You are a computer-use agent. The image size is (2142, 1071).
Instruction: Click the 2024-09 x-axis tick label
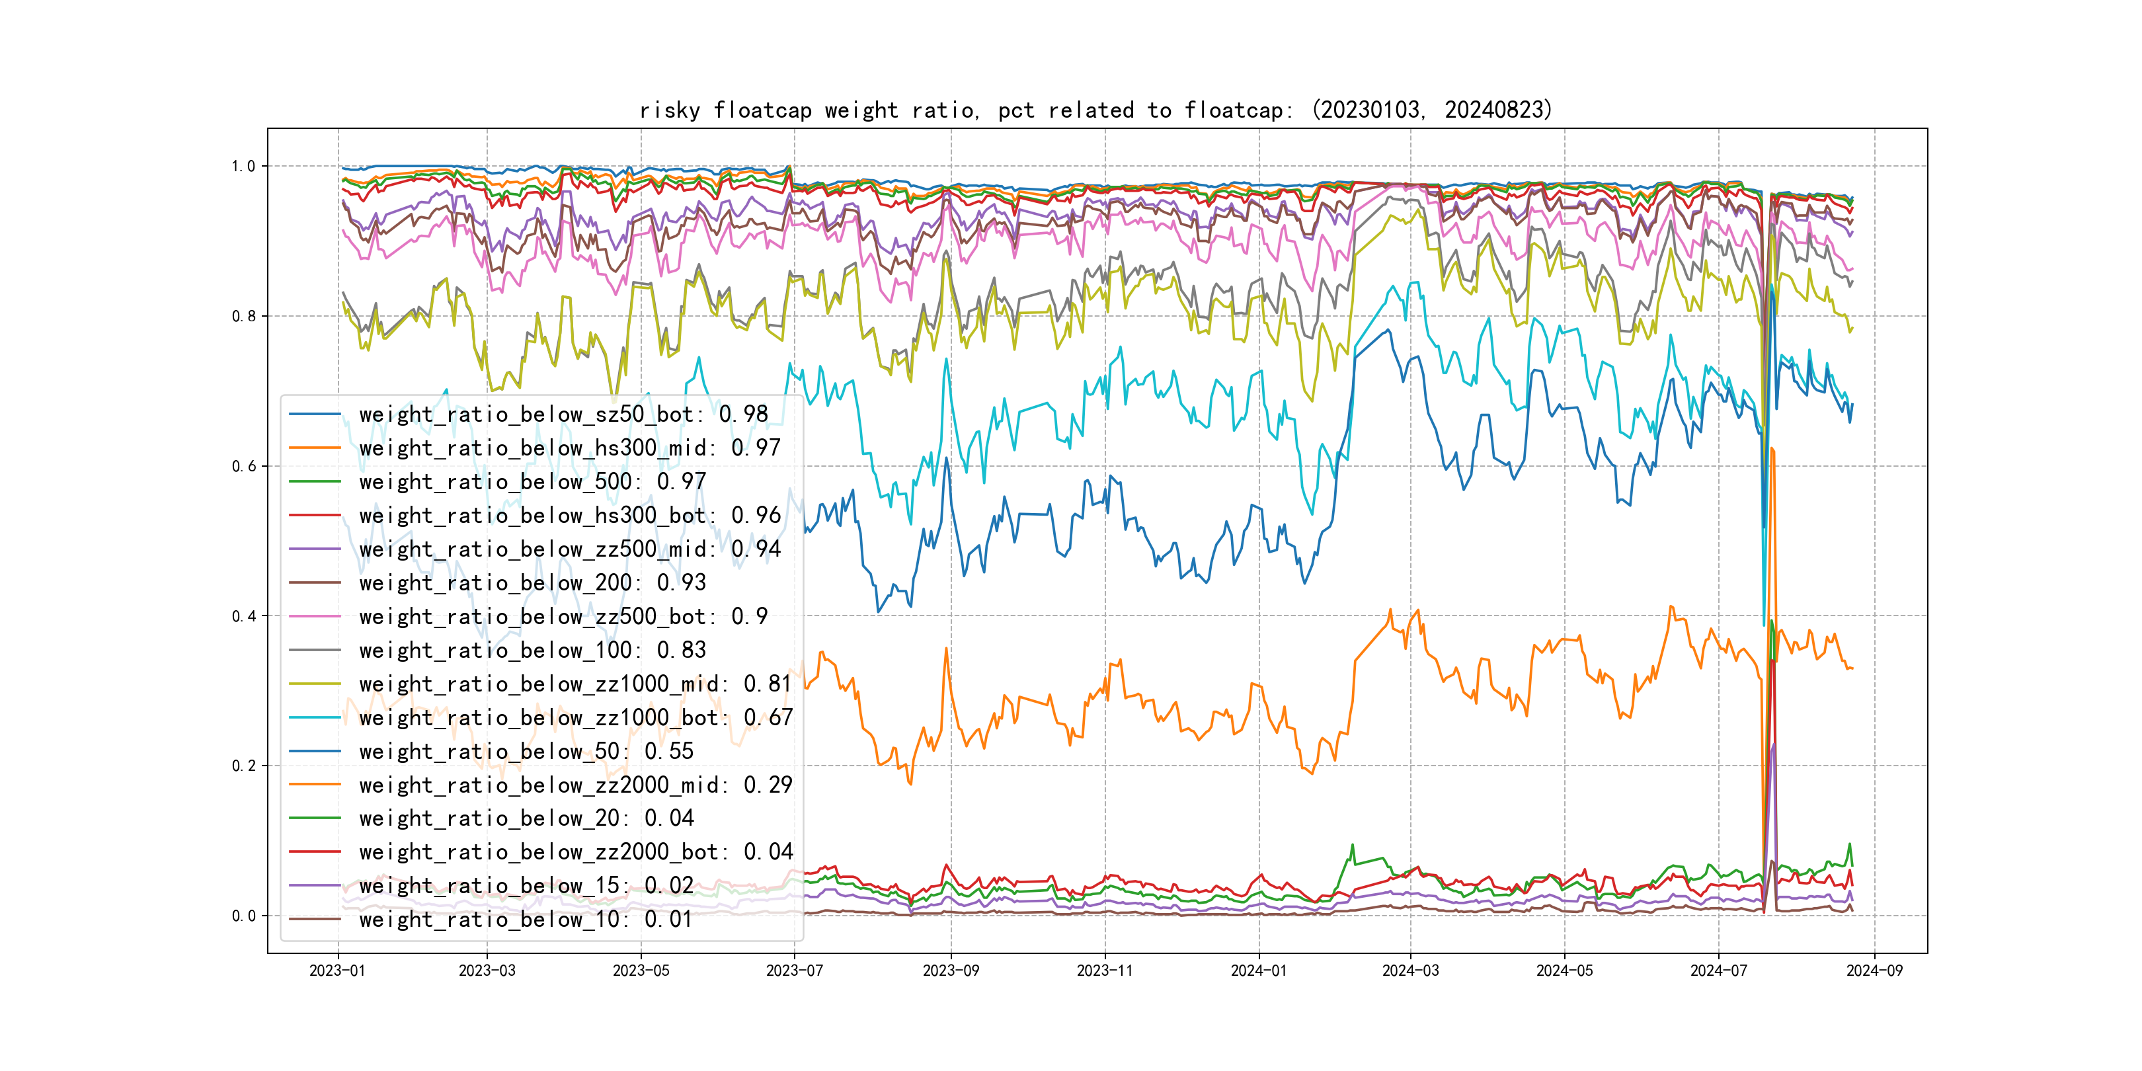(x=1874, y=971)
